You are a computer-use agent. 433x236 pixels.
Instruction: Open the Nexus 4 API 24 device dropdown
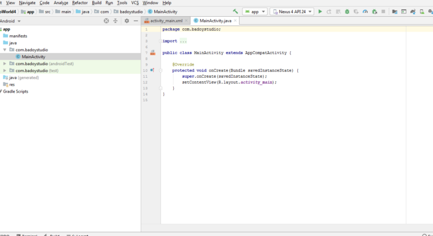tap(292, 12)
